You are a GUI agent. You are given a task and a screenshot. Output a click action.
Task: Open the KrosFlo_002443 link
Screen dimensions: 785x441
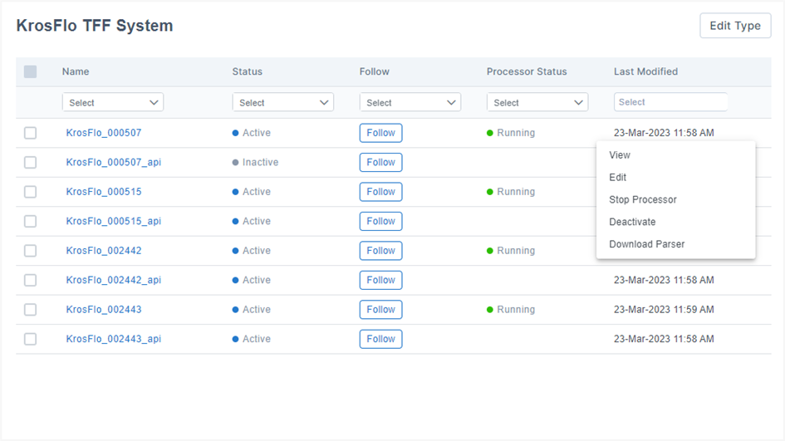tap(104, 309)
